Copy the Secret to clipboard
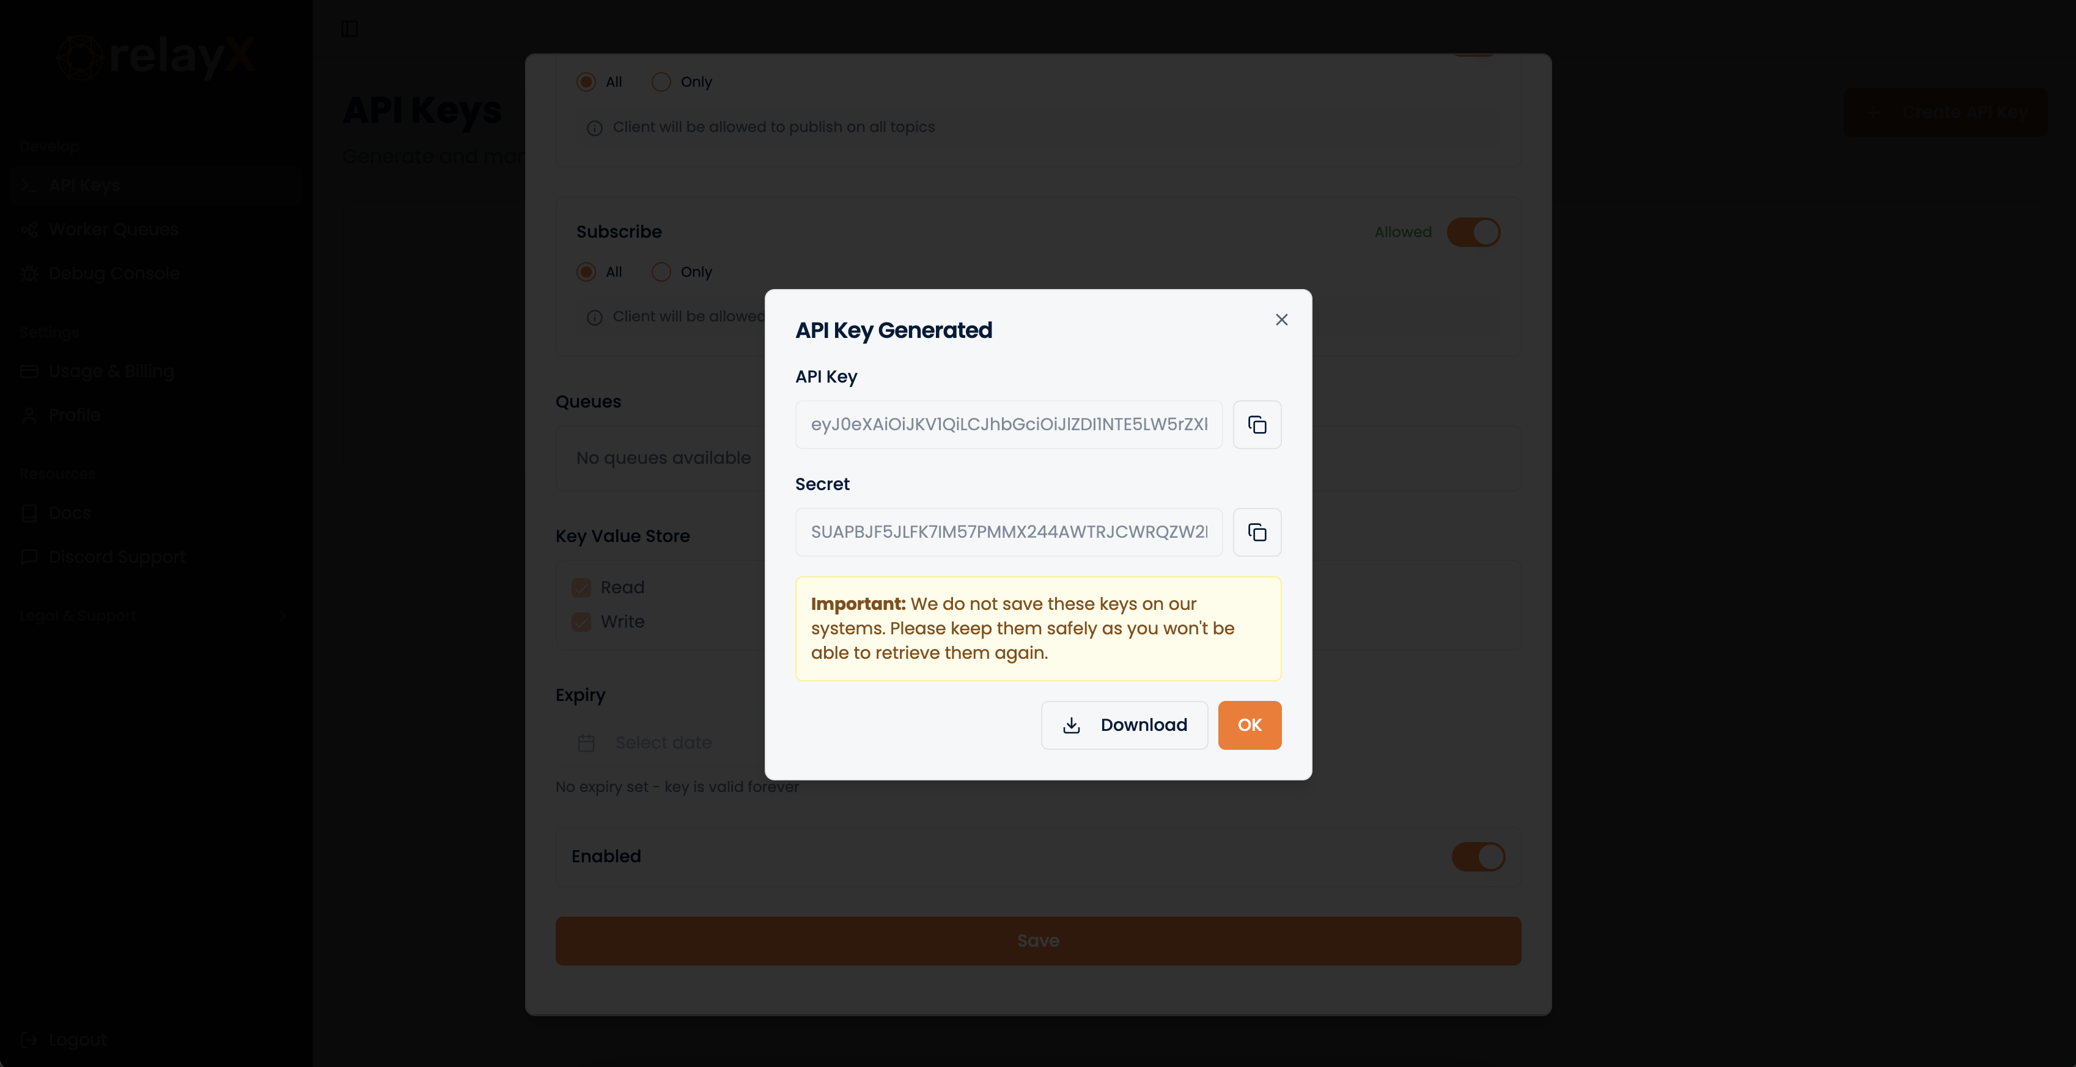 coord(1256,532)
